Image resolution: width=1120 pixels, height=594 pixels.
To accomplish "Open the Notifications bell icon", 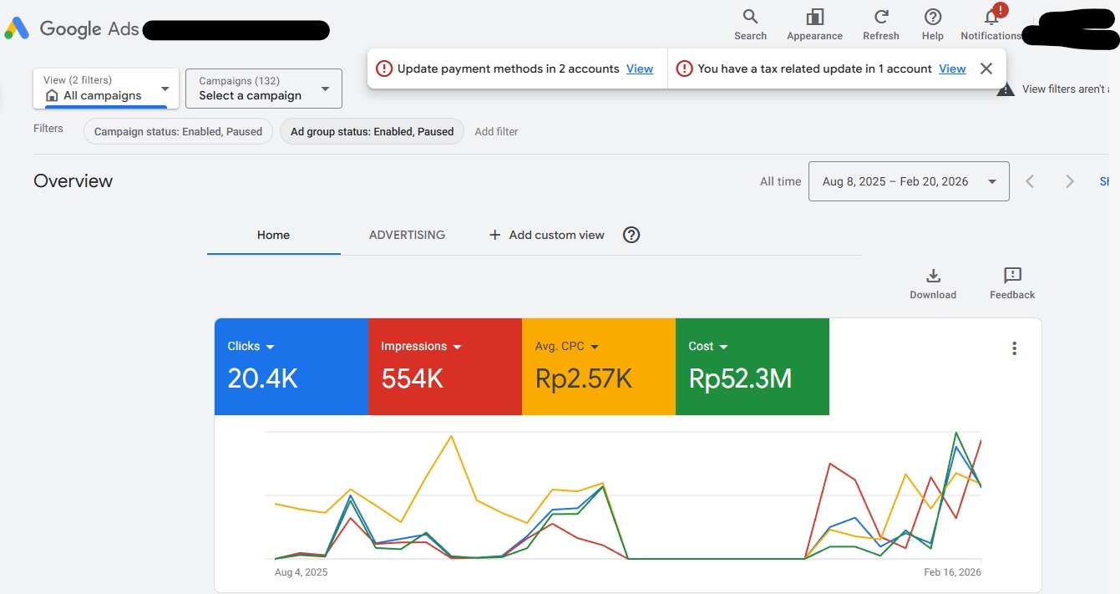I will (991, 18).
